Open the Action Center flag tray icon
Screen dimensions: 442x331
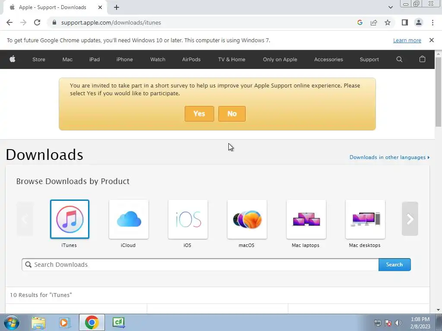pyautogui.click(x=388, y=323)
